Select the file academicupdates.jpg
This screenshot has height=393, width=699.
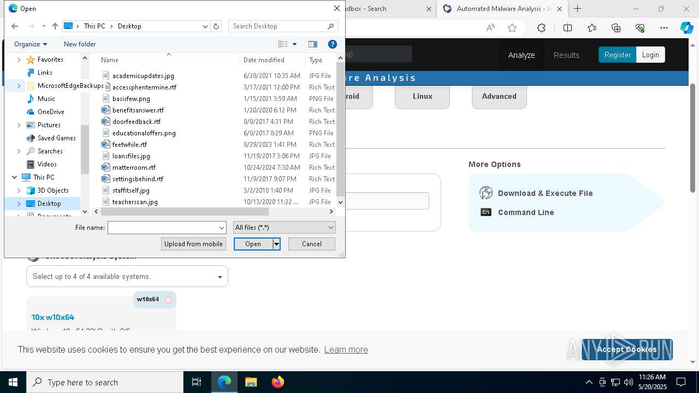coord(143,76)
